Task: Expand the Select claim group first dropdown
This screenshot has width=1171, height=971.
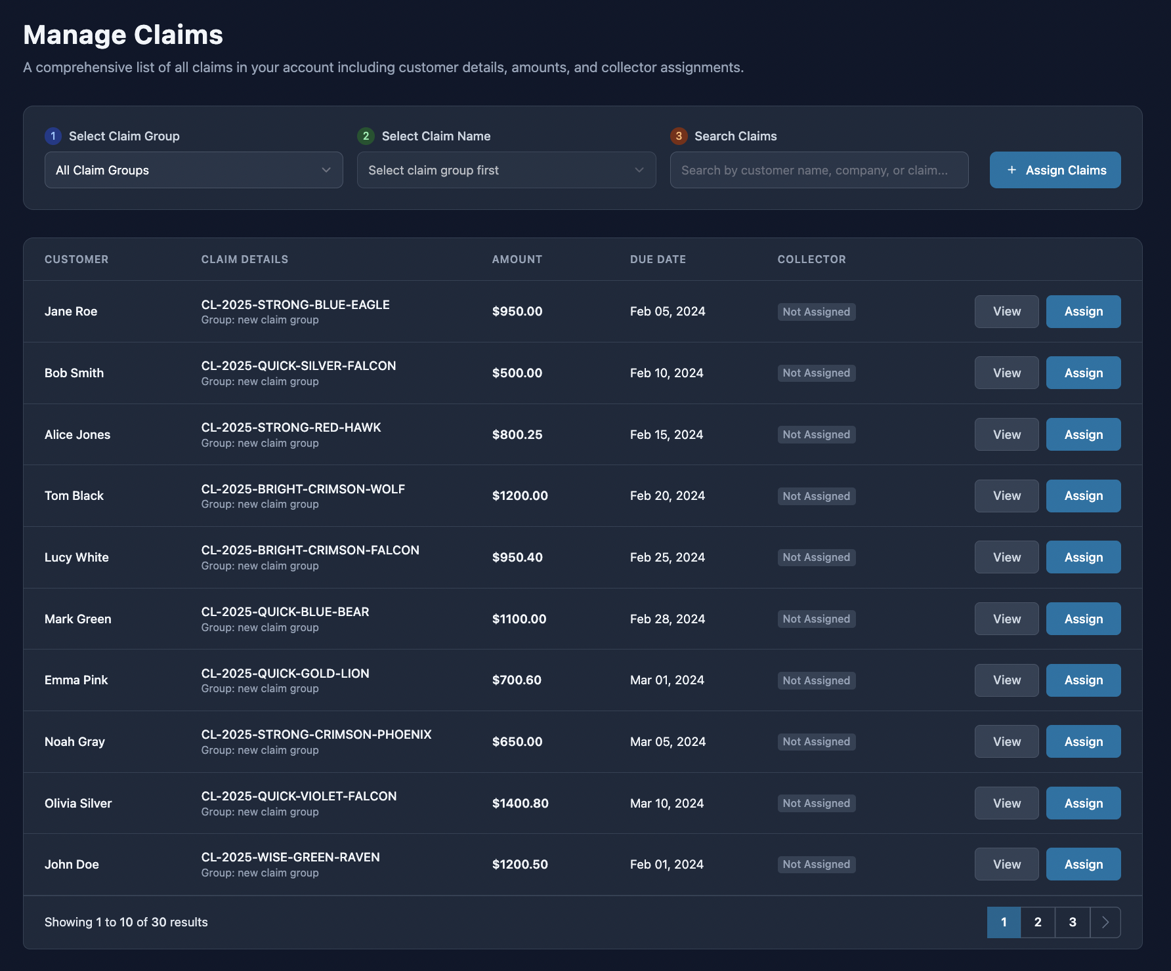Action: point(505,170)
